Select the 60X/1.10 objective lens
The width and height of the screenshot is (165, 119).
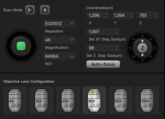point(120,100)
